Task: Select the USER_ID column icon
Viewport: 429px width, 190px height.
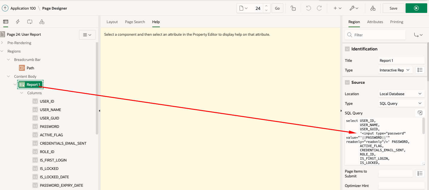Action: (x=35, y=101)
